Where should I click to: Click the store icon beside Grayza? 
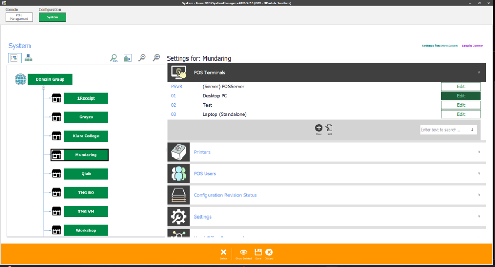[56, 117]
